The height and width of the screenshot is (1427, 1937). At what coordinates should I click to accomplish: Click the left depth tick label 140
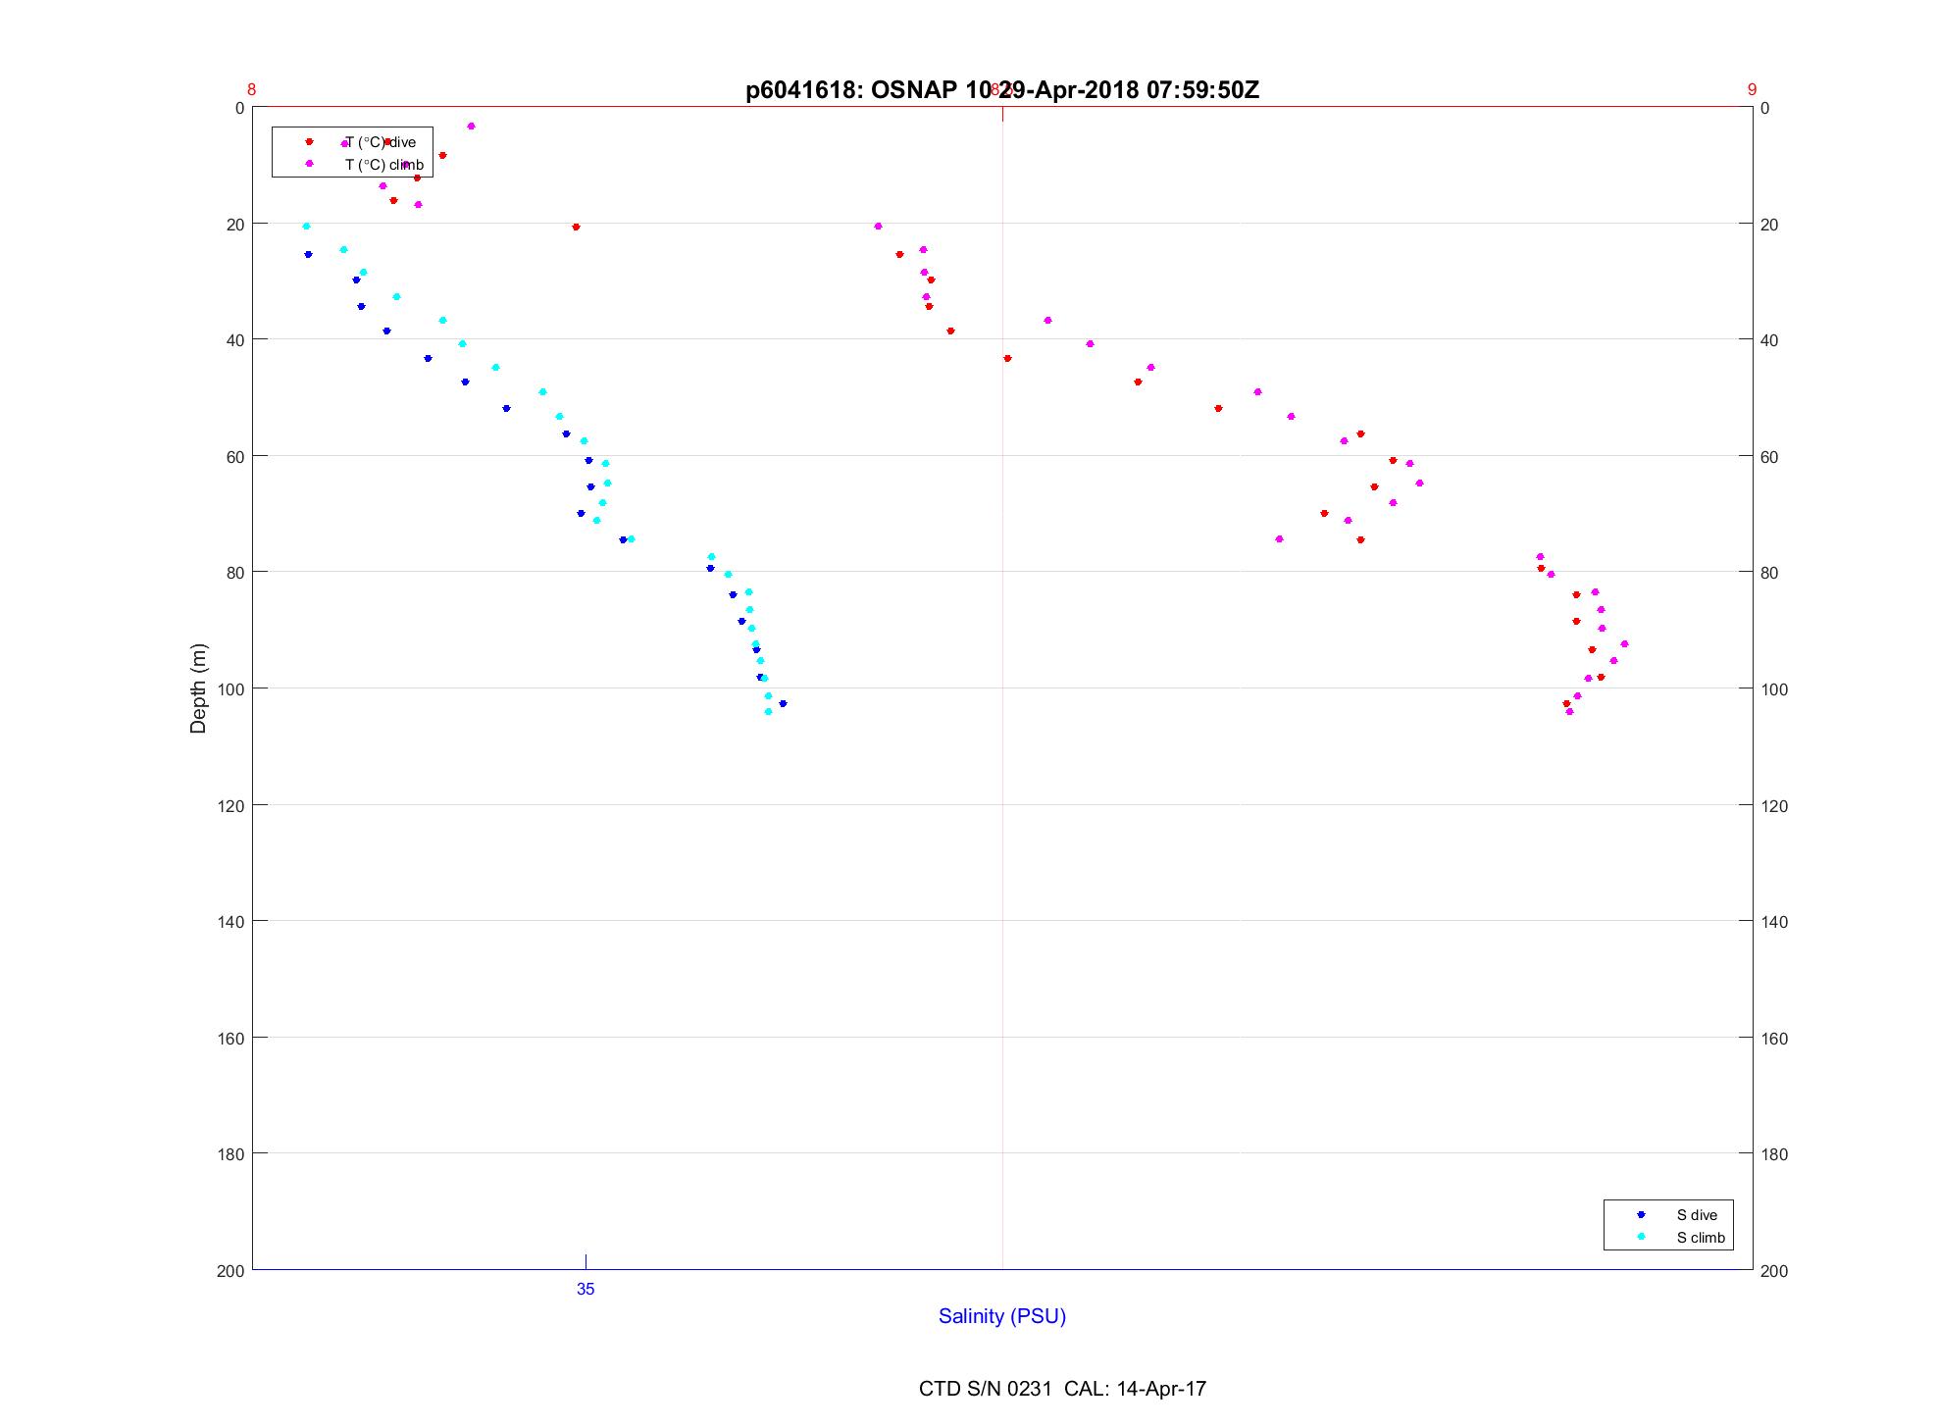click(231, 921)
